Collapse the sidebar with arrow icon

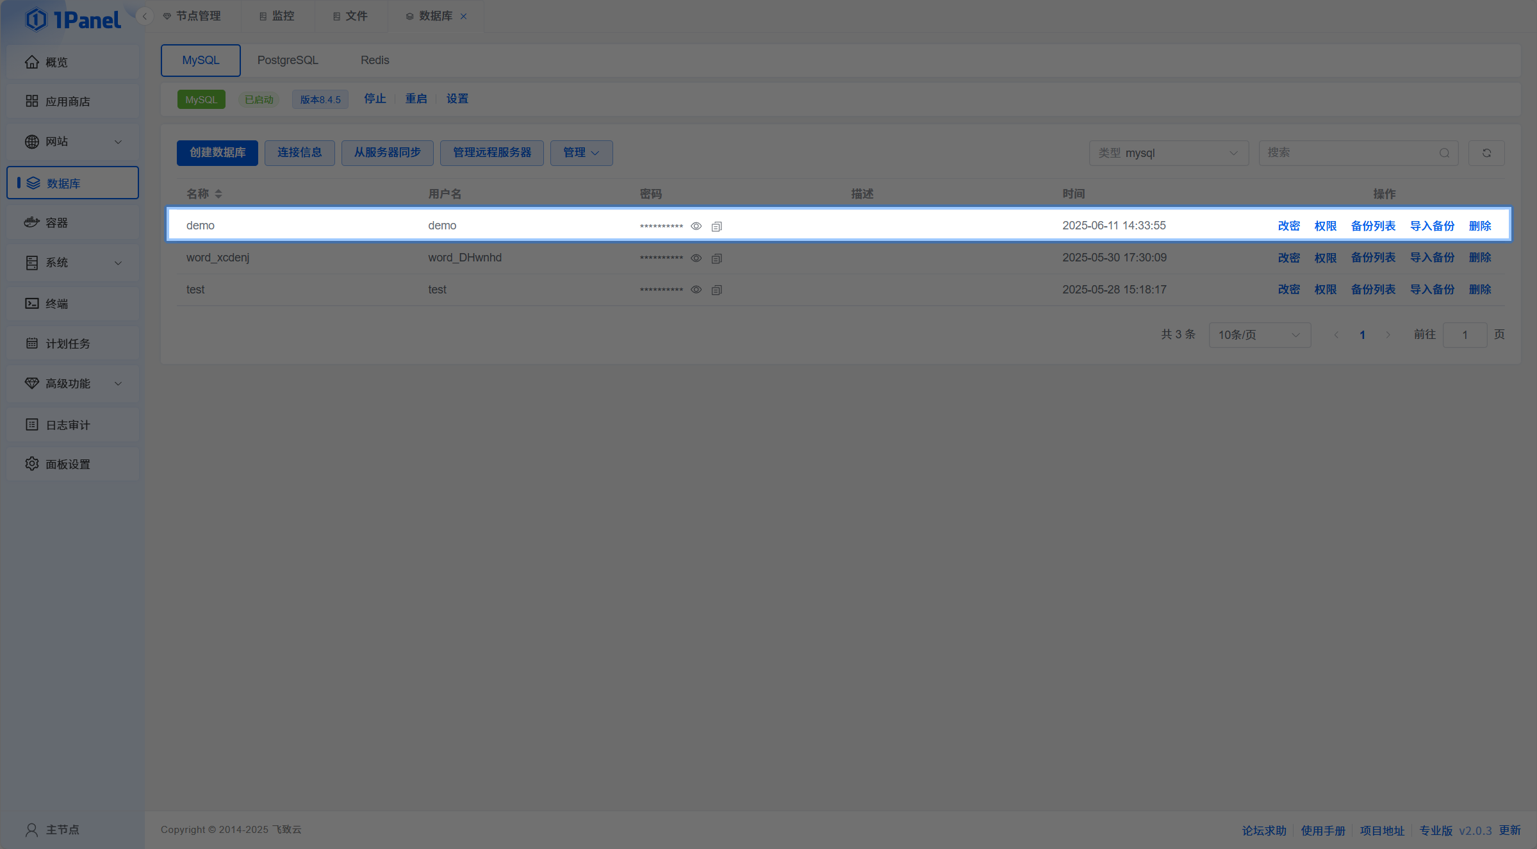pos(145,16)
